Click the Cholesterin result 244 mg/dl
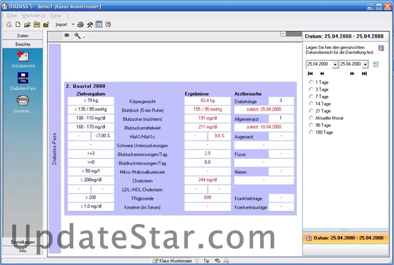The width and height of the screenshot is (394, 265). [208, 180]
